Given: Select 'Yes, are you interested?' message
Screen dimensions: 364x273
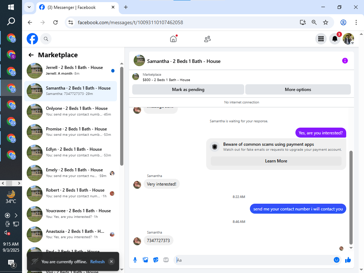Looking at the screenshot, I should point(321,133).
